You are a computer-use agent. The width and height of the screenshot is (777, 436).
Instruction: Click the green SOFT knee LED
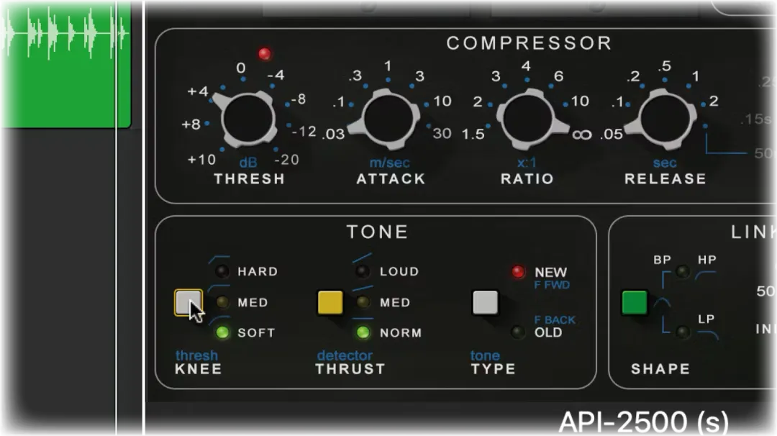[x=222, y=332]
